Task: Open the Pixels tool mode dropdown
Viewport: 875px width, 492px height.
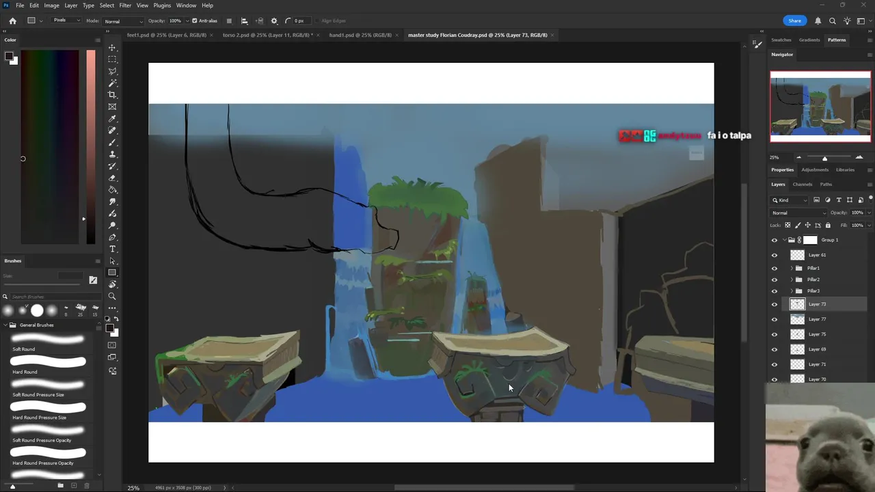Action: [x=66, y=20]
